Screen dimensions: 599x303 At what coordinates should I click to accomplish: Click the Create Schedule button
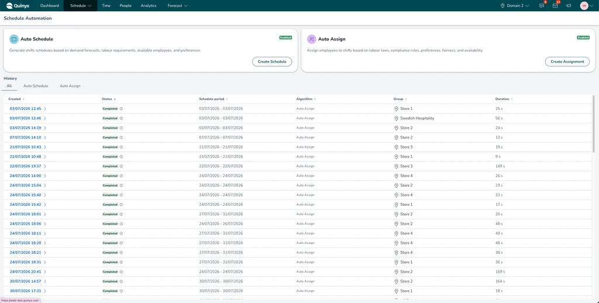(272, 61)
